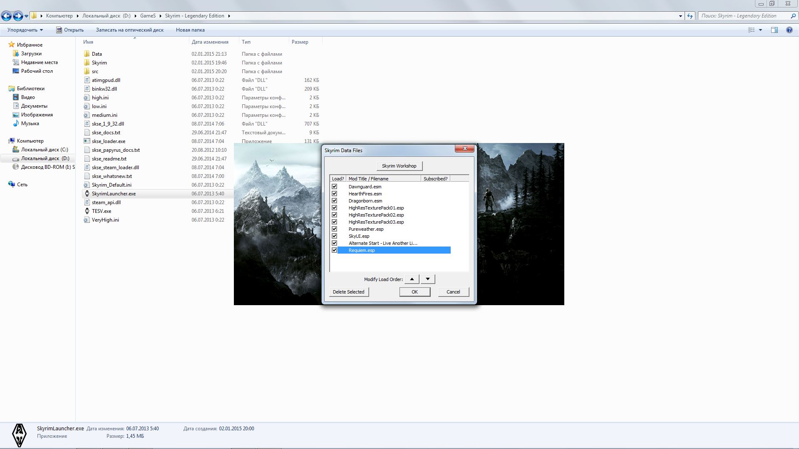Click the Forward navigation arrow
799x449 pixels.
coord(18,16)
